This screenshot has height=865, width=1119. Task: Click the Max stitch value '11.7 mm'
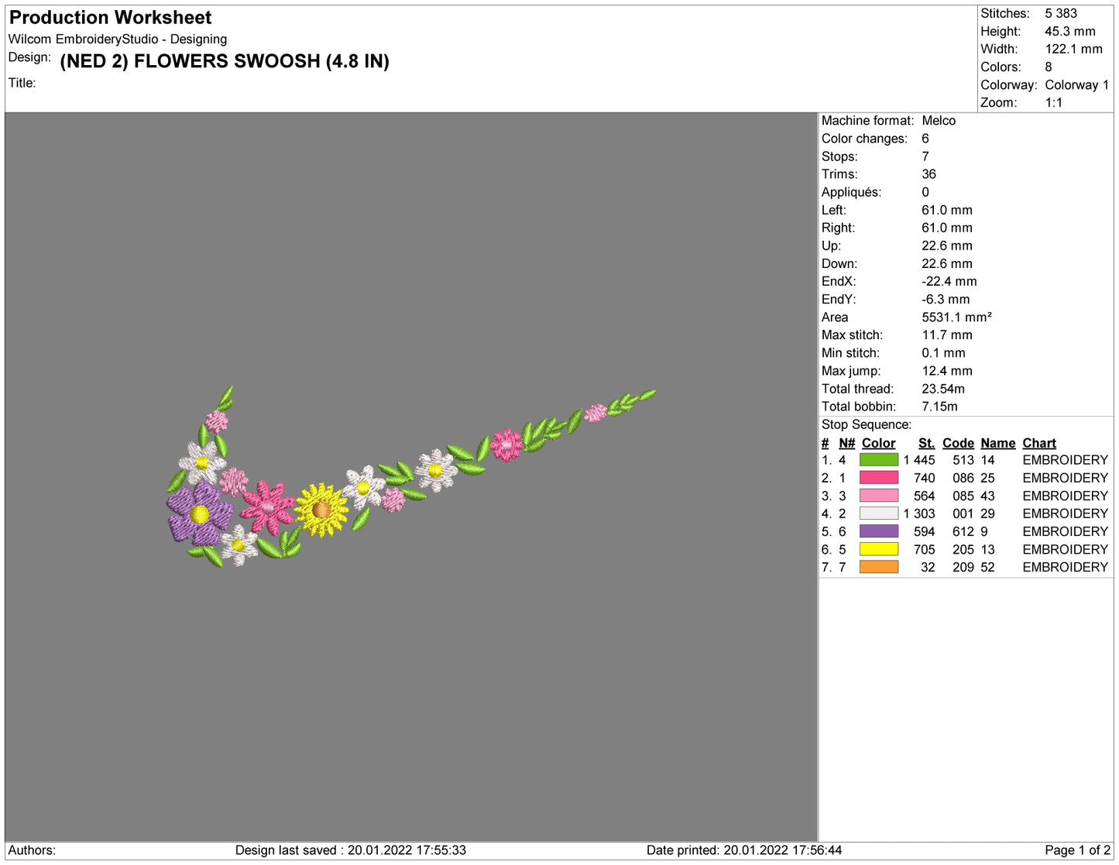[947, 335]
